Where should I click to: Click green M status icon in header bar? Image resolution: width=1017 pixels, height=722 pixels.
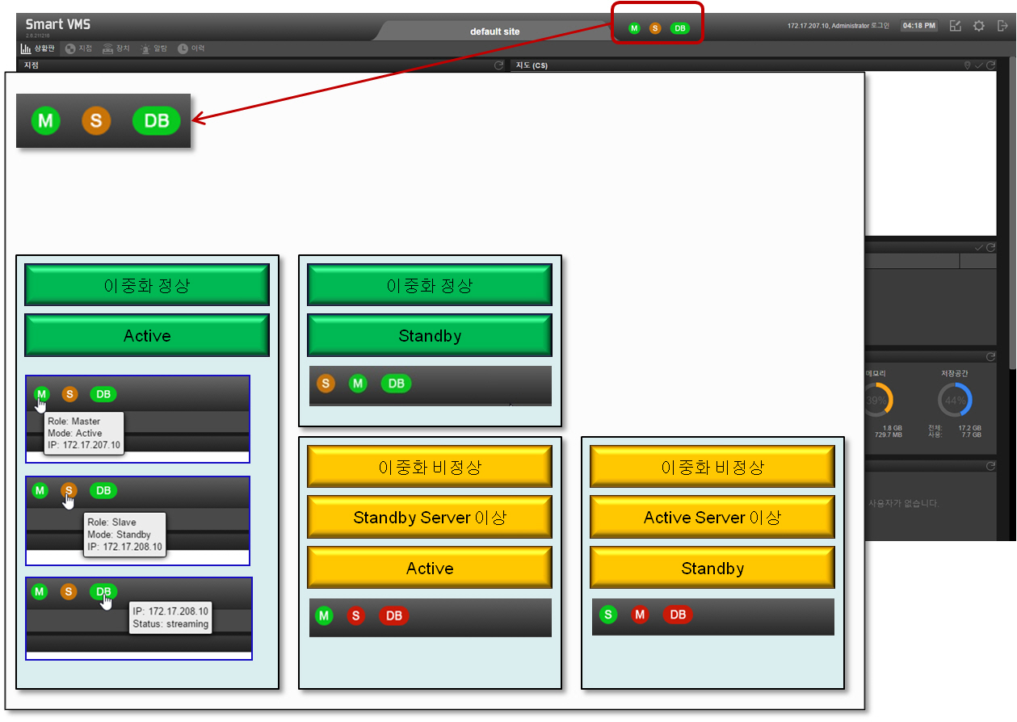(634, 28)
